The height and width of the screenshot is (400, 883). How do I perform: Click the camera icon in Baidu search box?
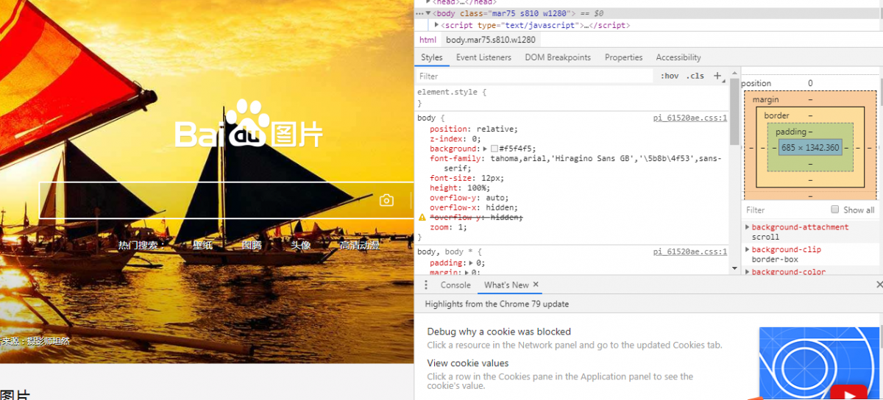(x=386, y=200)
